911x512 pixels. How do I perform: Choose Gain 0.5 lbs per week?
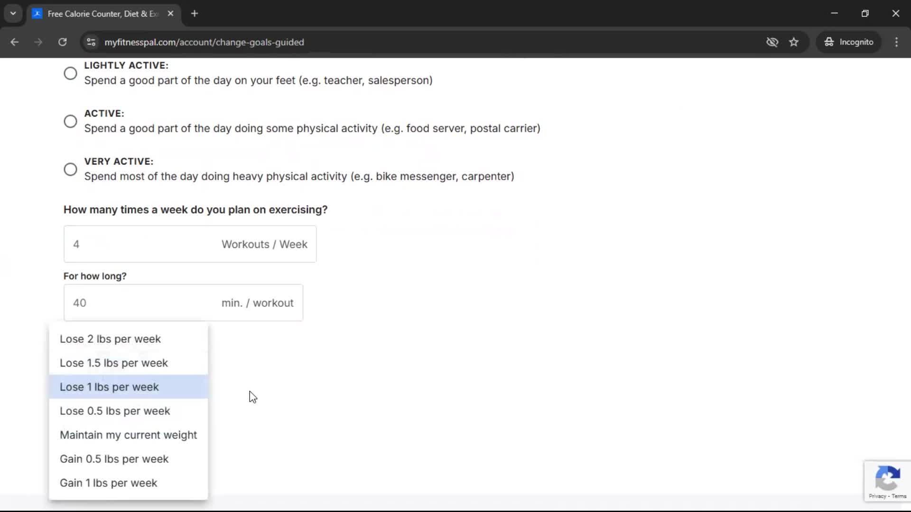(x=129, y=459)
